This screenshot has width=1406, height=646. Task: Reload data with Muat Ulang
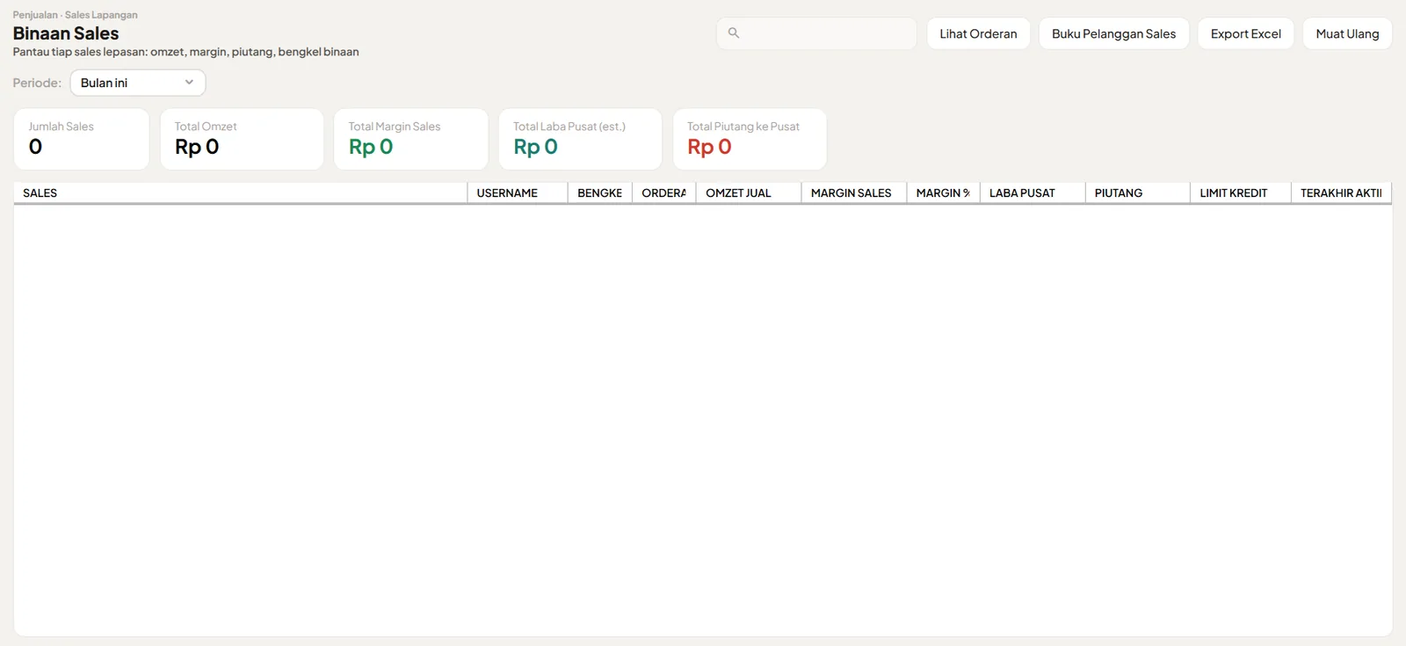tap(1347, 33)
